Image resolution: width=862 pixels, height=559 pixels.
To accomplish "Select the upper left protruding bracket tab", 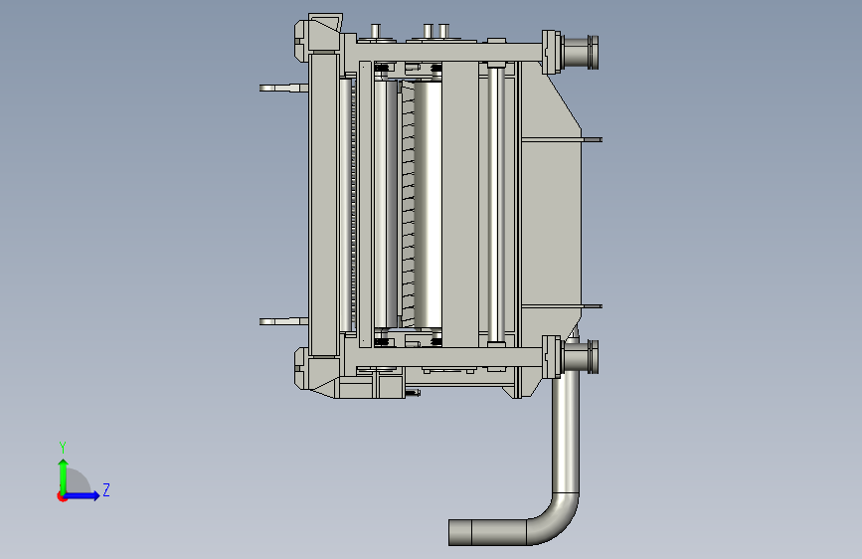I will coord(283,88).
